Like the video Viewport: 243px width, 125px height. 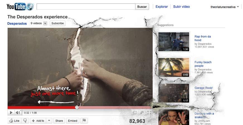14,121
